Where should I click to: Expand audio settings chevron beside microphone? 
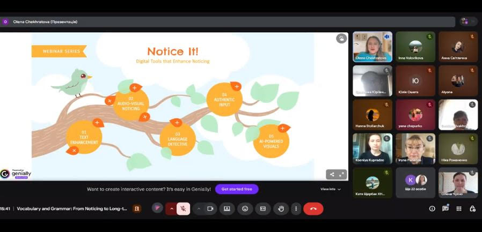click(x=172, y=208)
